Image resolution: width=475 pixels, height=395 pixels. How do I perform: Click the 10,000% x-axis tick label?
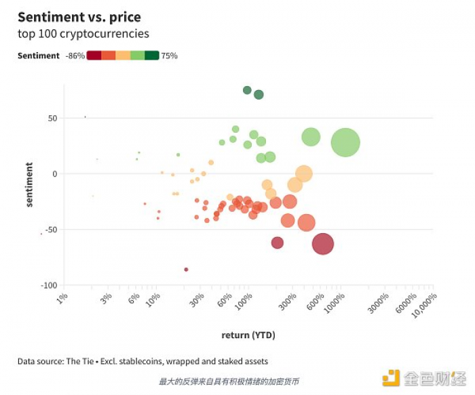424,306
